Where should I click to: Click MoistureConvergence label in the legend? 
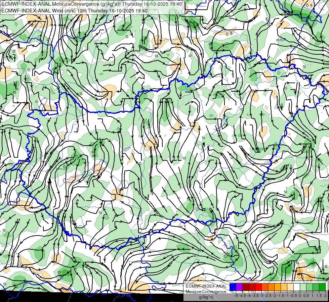click(x=206, y=292)
